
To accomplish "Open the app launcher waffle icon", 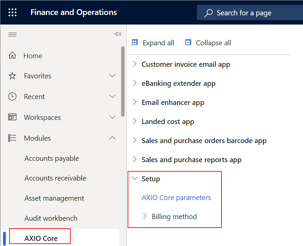I will 13,12.
